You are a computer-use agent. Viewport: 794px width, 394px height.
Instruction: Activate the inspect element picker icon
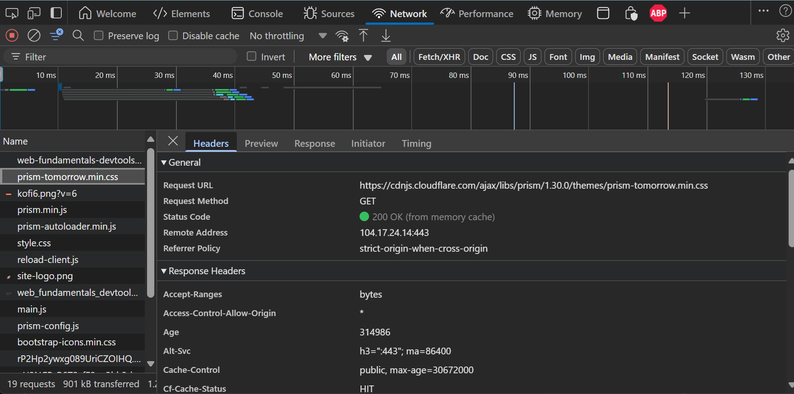point(12,14)
